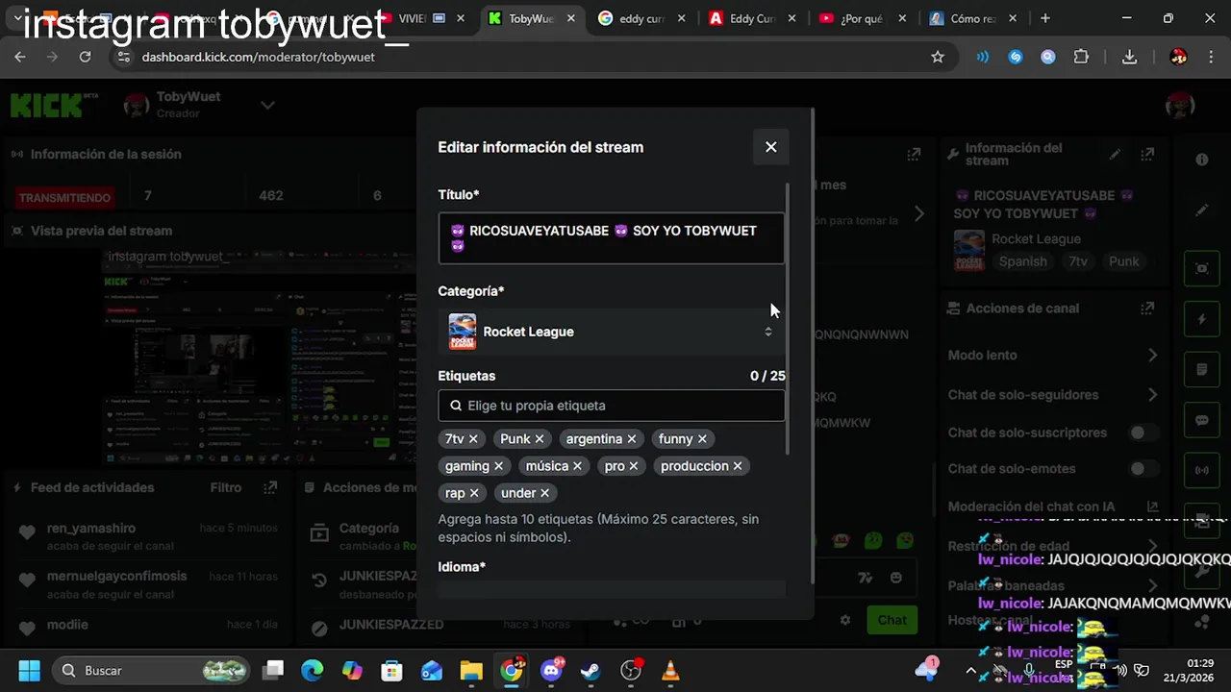The image size is (1231, 692).
Task: Bookmark this page with the star icon
Action: coord(938,57)
